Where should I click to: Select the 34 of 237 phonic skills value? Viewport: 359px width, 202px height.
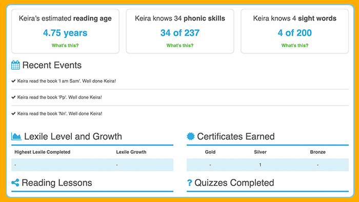pyautogui.click(x=180, y=33)
